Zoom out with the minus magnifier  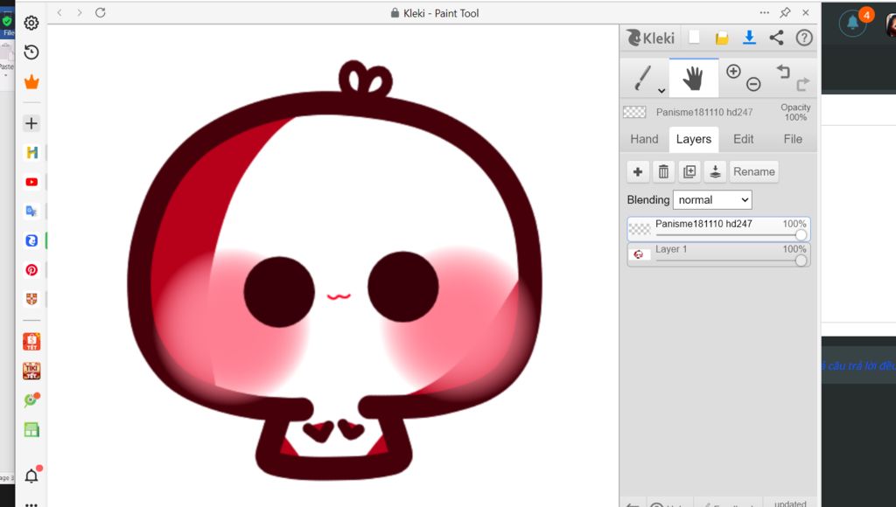point(753,85)
